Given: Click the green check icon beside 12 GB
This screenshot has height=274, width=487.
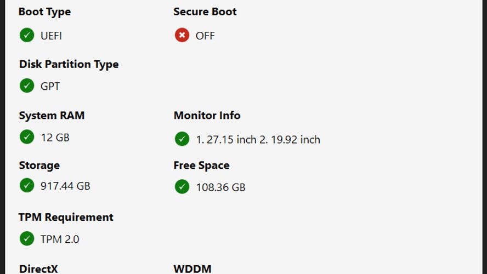Looking at the screenshot, I should 27,137.
